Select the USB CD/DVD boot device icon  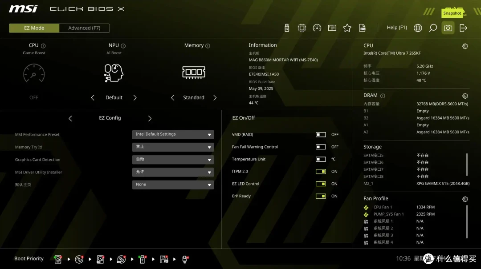(x=122, y=259)
